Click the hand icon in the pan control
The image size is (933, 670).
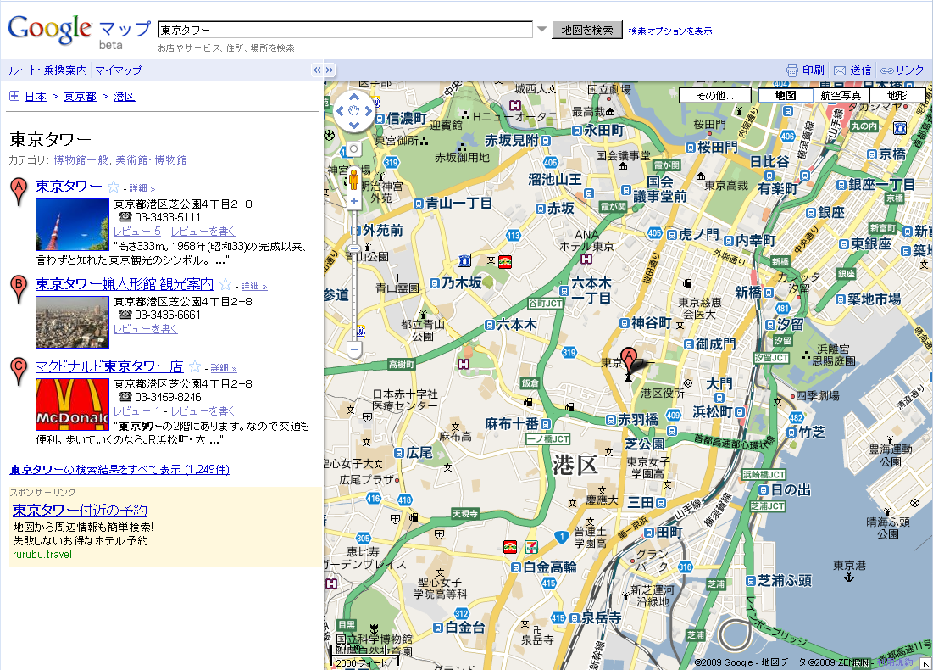coord(354,111)
